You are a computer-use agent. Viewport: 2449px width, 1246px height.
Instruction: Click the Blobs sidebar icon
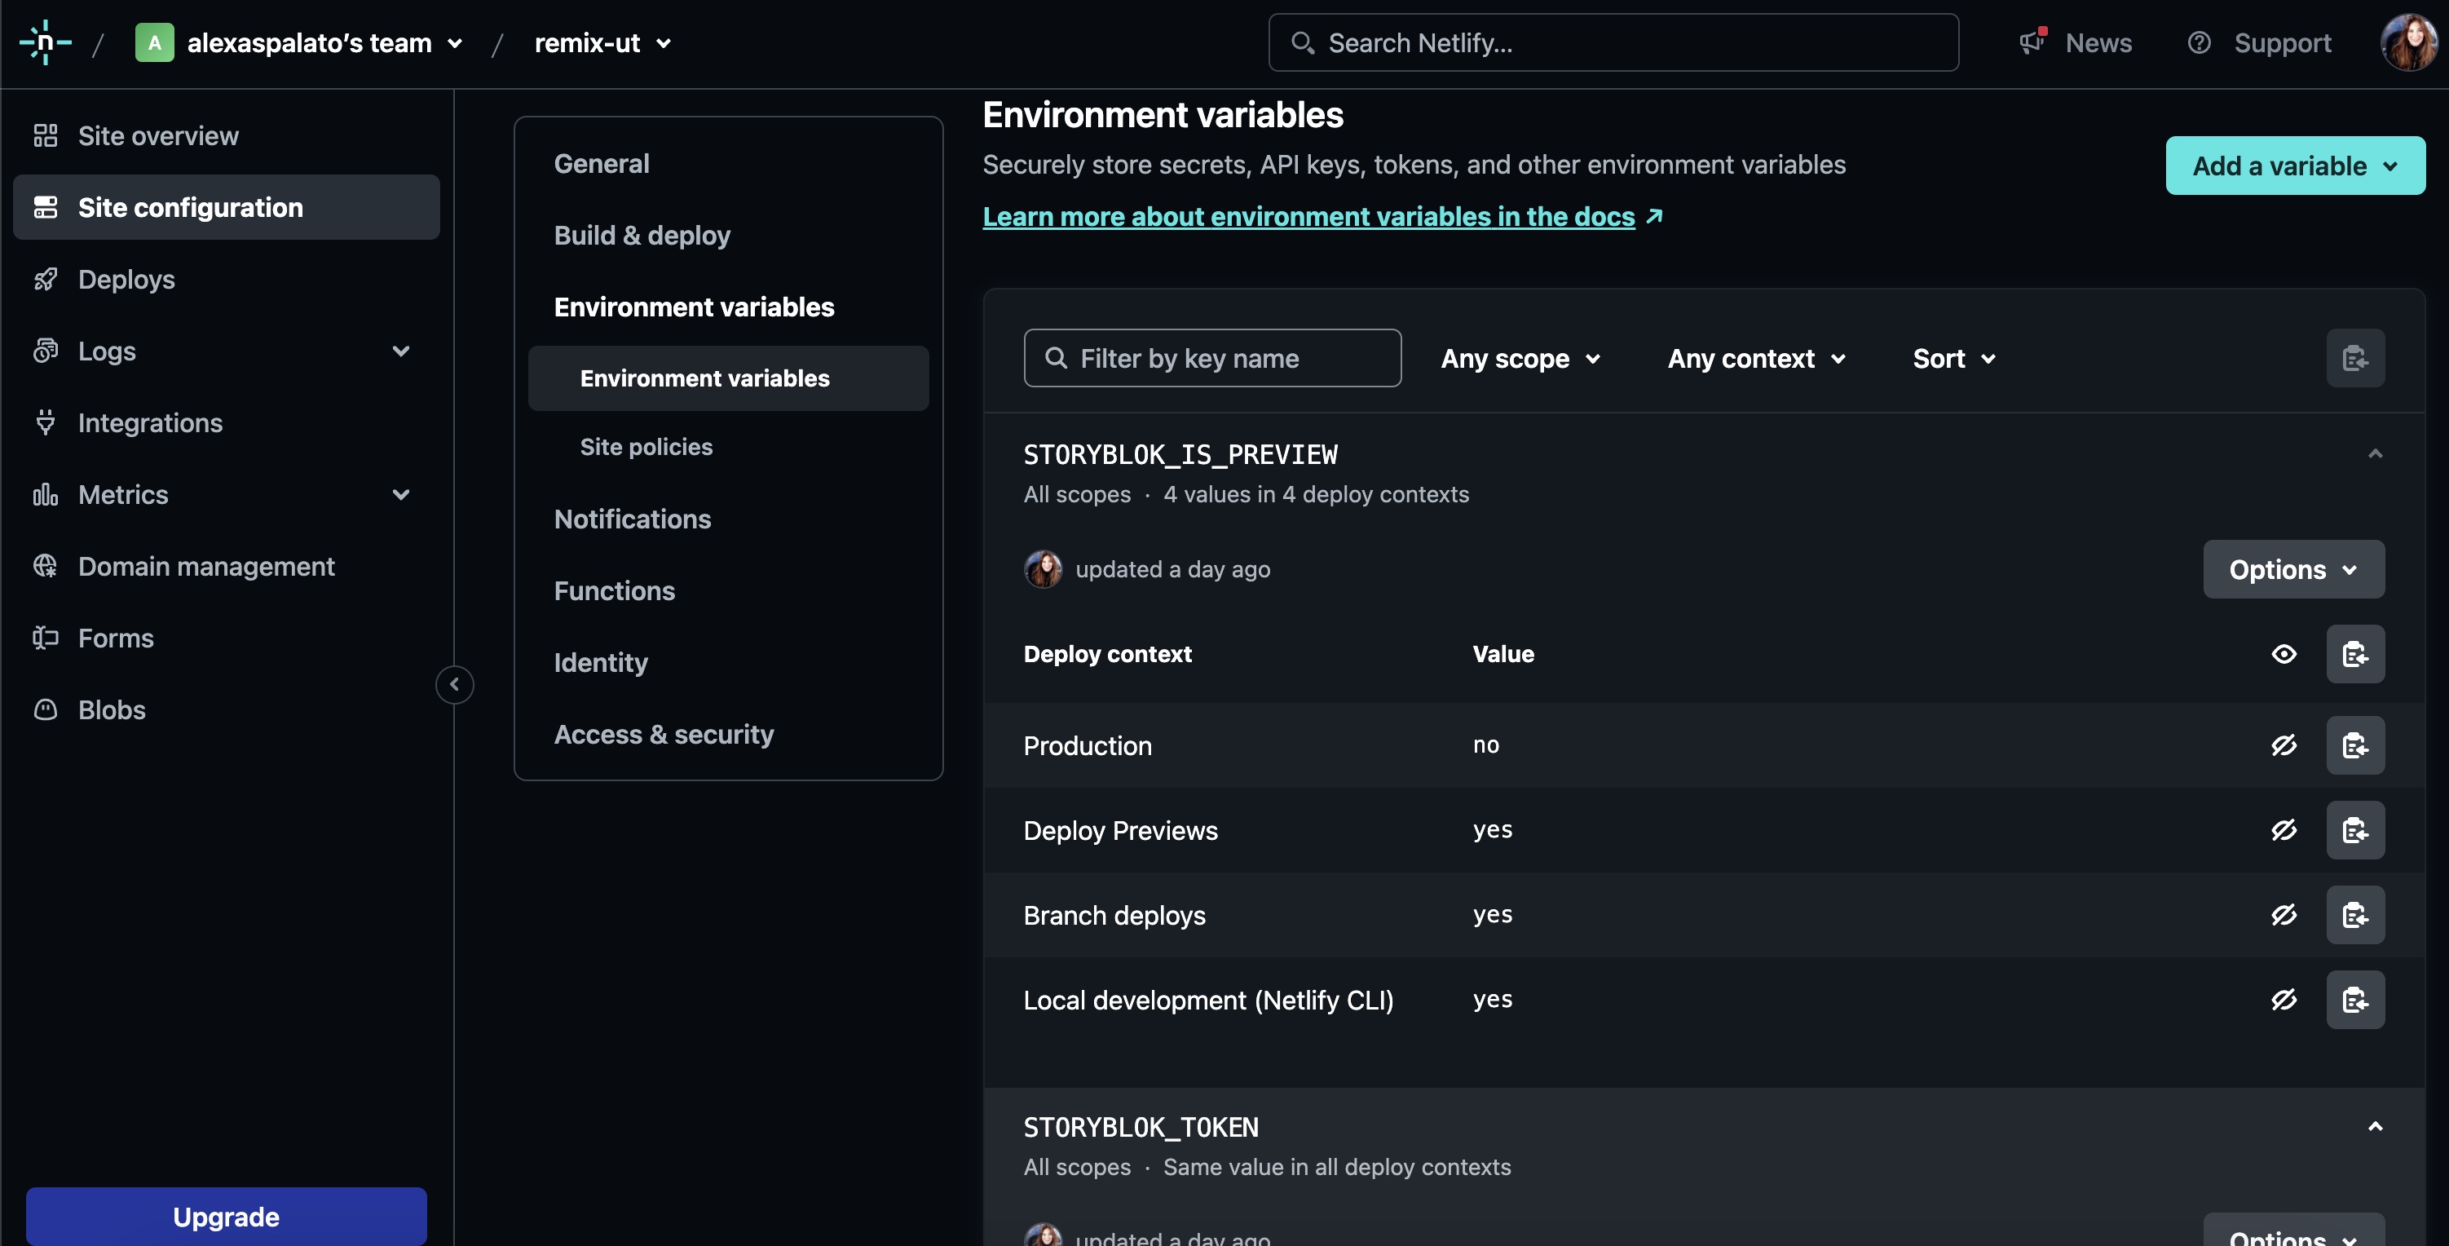(45, 709)
